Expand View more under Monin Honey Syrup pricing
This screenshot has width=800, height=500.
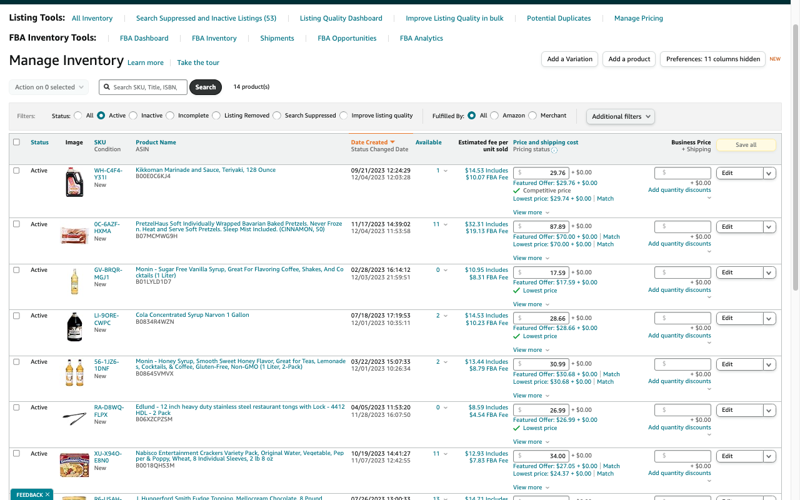531,396
